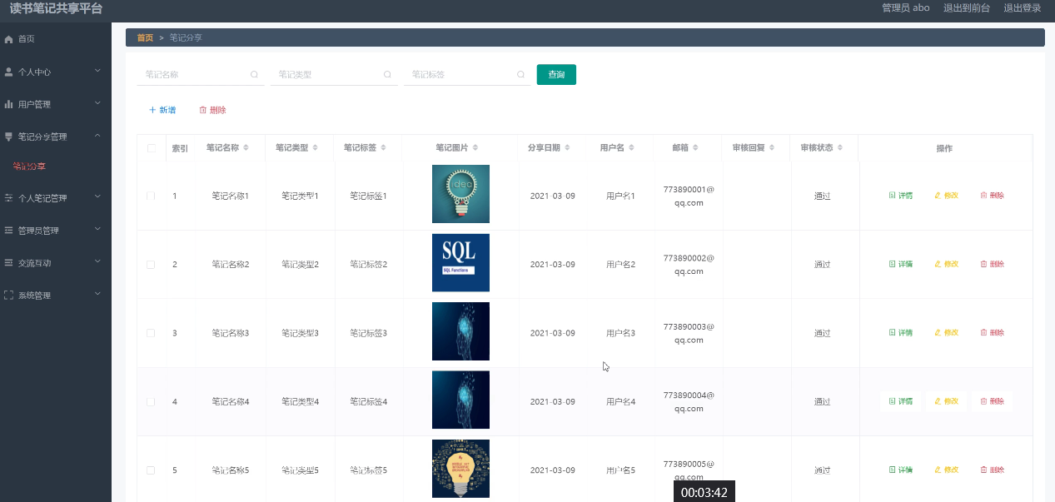The height and width of the screenshot is (502, 1055).
Task: Click 修改 for row 笔记名称2
Action: click(947, 264)
